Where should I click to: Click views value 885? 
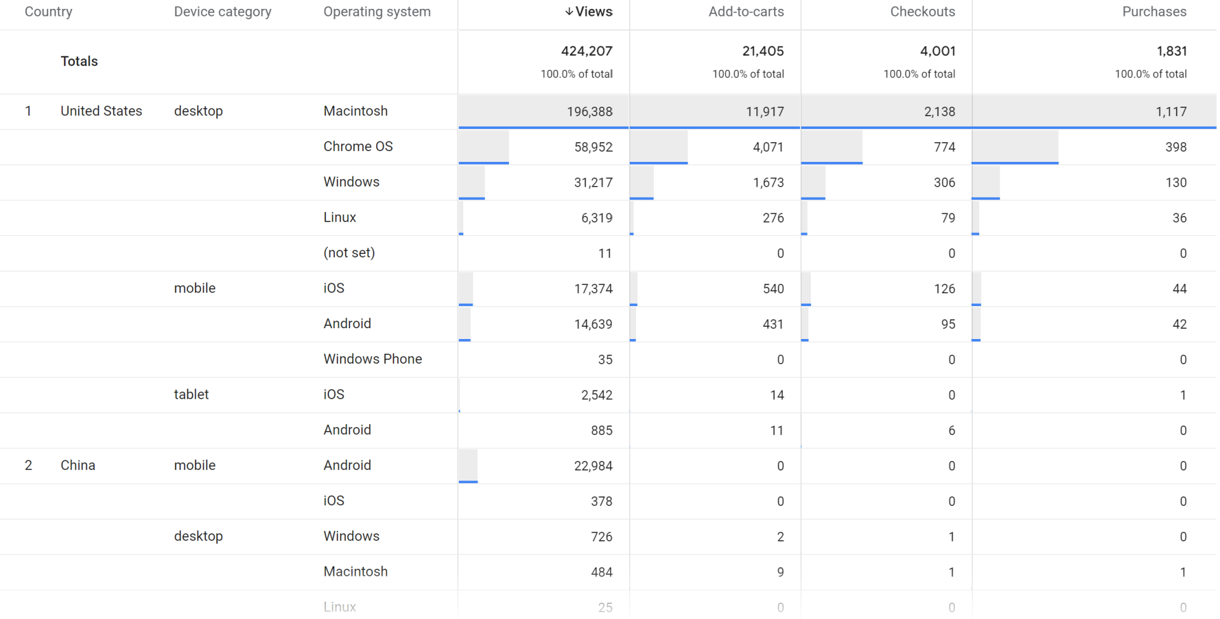pos(602,430)
